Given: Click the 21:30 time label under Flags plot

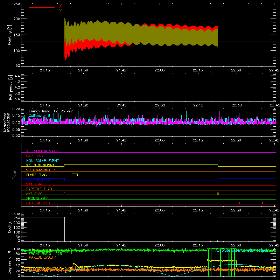Looking at the screenshot, I should (83, 210).
